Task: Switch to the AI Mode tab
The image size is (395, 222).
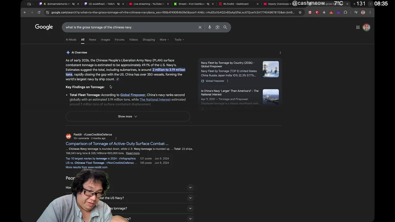Action: (71, 39)
